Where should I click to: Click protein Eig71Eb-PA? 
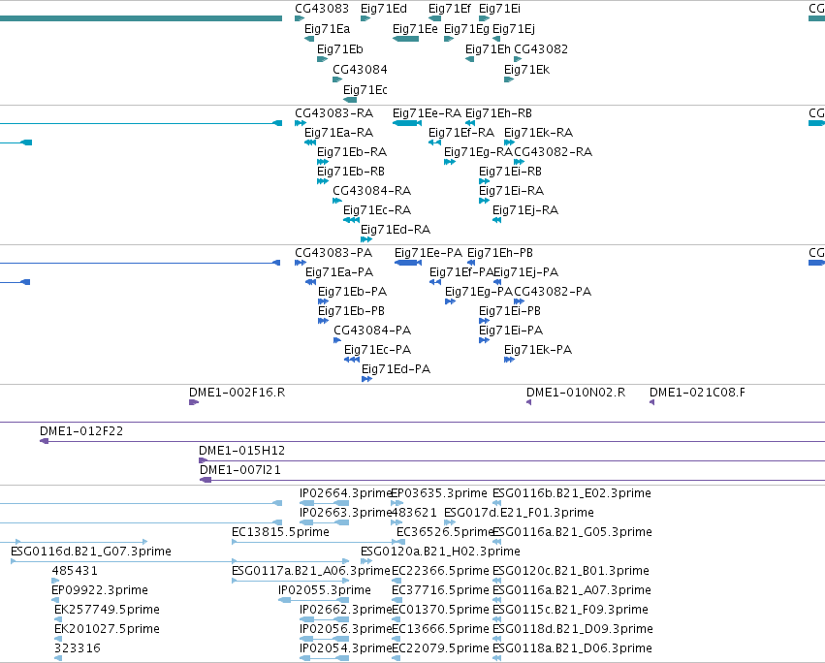point(352,292)
